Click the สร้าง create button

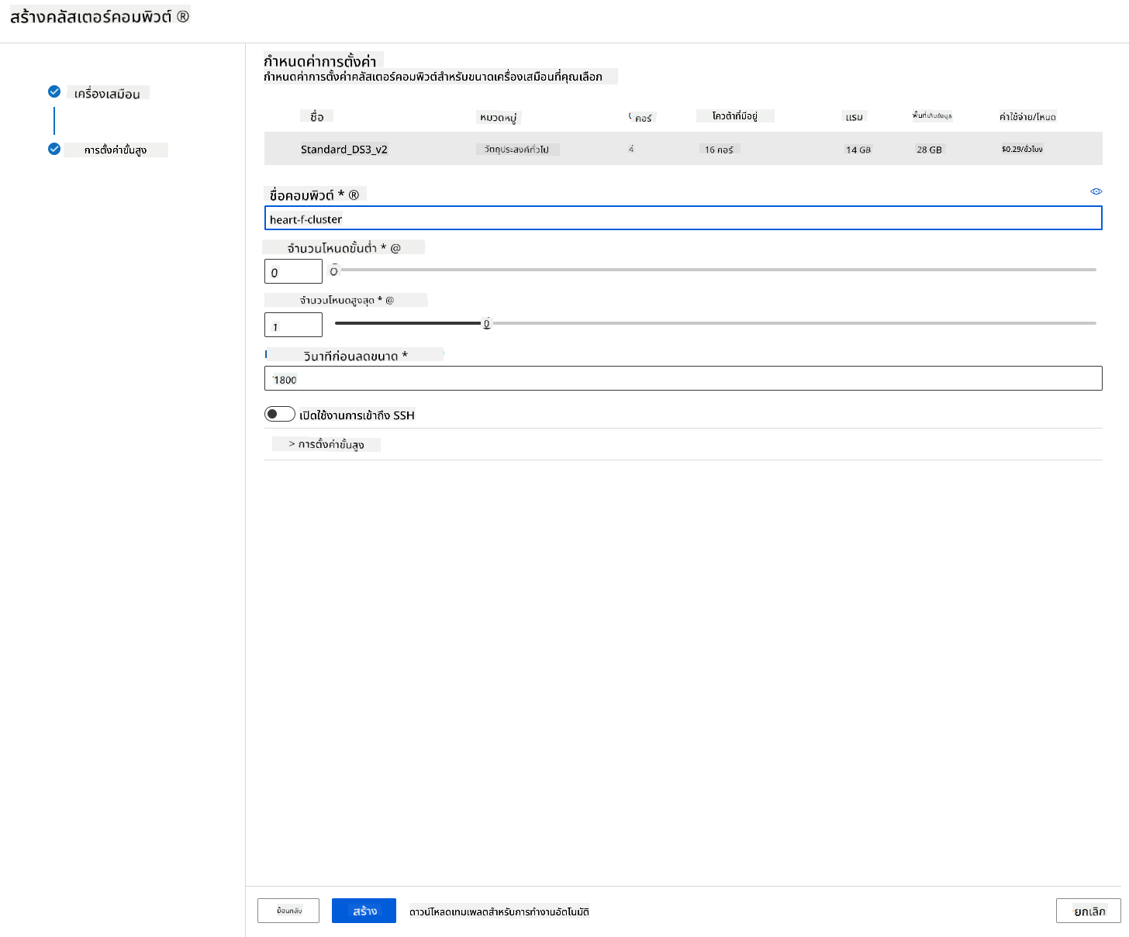coord(364,911)
